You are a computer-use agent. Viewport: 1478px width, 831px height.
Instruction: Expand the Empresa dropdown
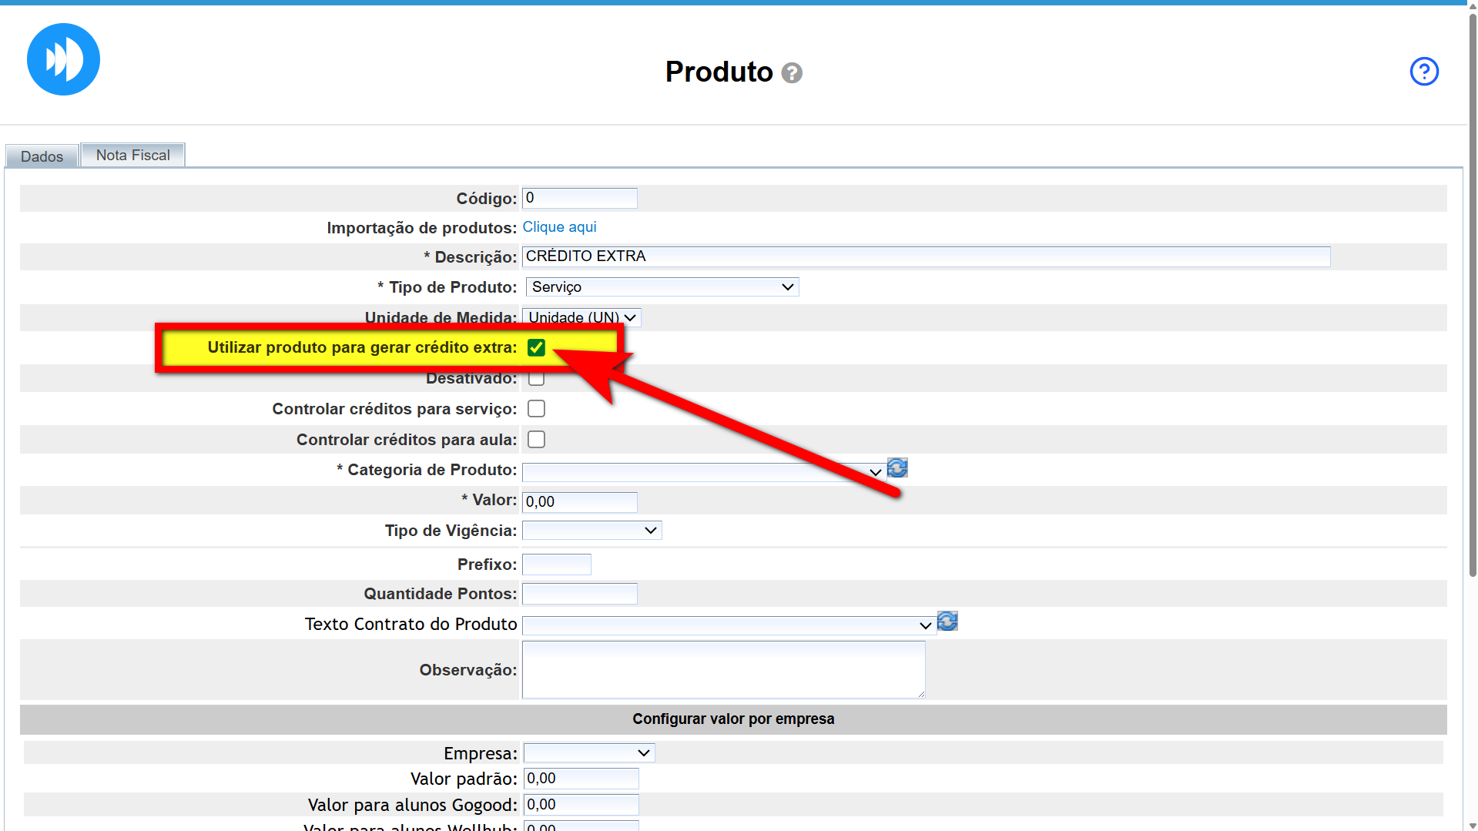click(588, 753)
